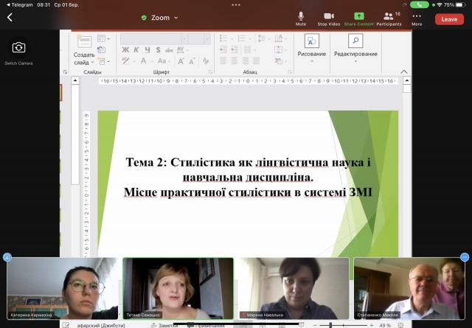Click the green Share Content icon
This screenshot has width=472, height=328.
tap(358, 17)
